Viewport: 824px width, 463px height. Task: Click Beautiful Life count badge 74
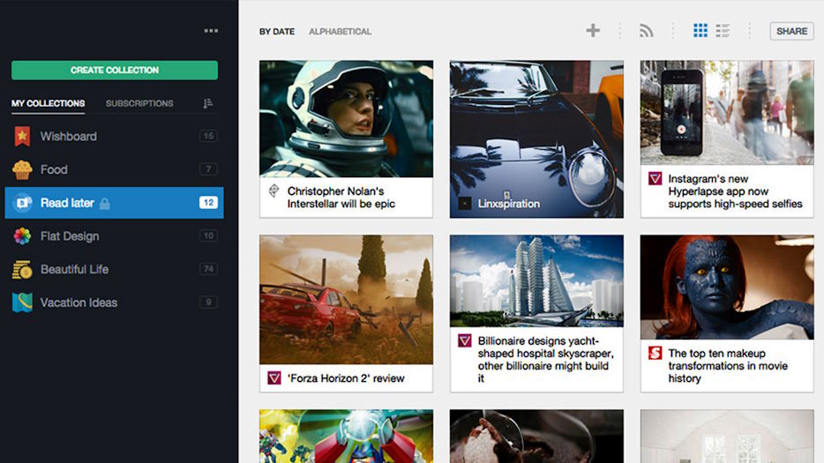tap(208, 269)
